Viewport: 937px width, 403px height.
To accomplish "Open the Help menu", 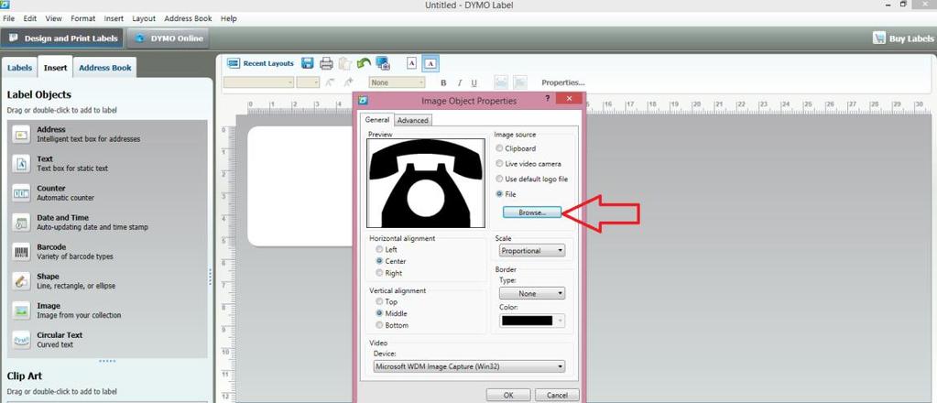I will (228, 18).
